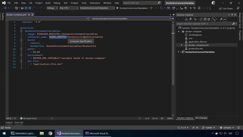Click Pending Changes Filter clock icon
Viewport: 243px width, 137px height.
click(195, 19)
